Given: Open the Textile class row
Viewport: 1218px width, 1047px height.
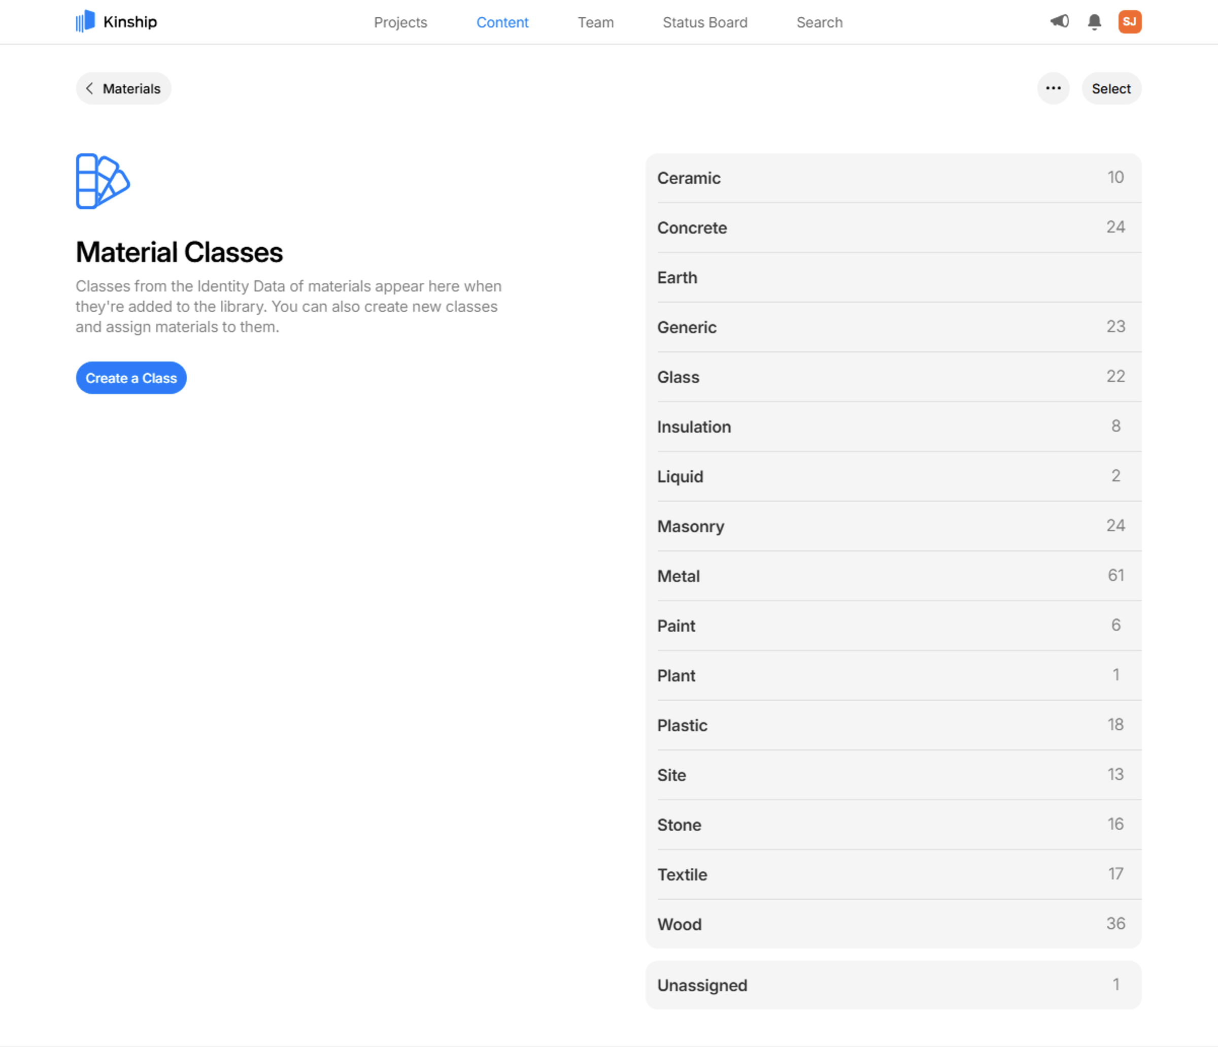Looking at the screenshot, I should pyautogui.click(x=893, y=874).
